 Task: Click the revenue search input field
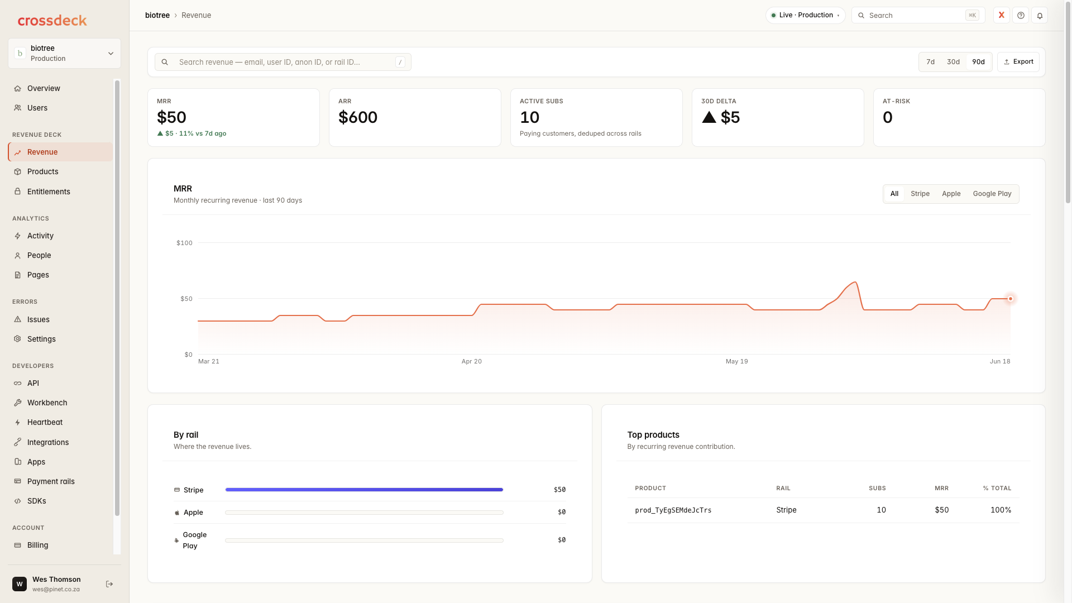(x=283, y=62)
